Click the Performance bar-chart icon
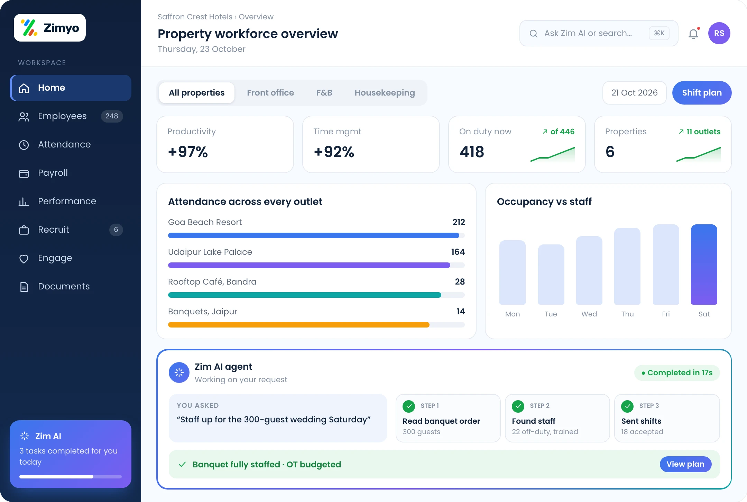This screenshot has width=747, height=502. point(24,201)
